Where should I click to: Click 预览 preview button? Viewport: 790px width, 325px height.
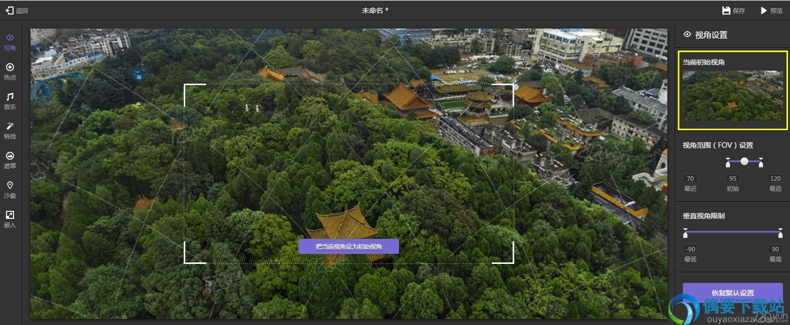(771, 11)
